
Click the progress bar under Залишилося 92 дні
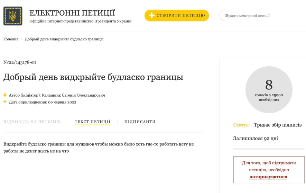pyautogui.click(x=269, y=149)
